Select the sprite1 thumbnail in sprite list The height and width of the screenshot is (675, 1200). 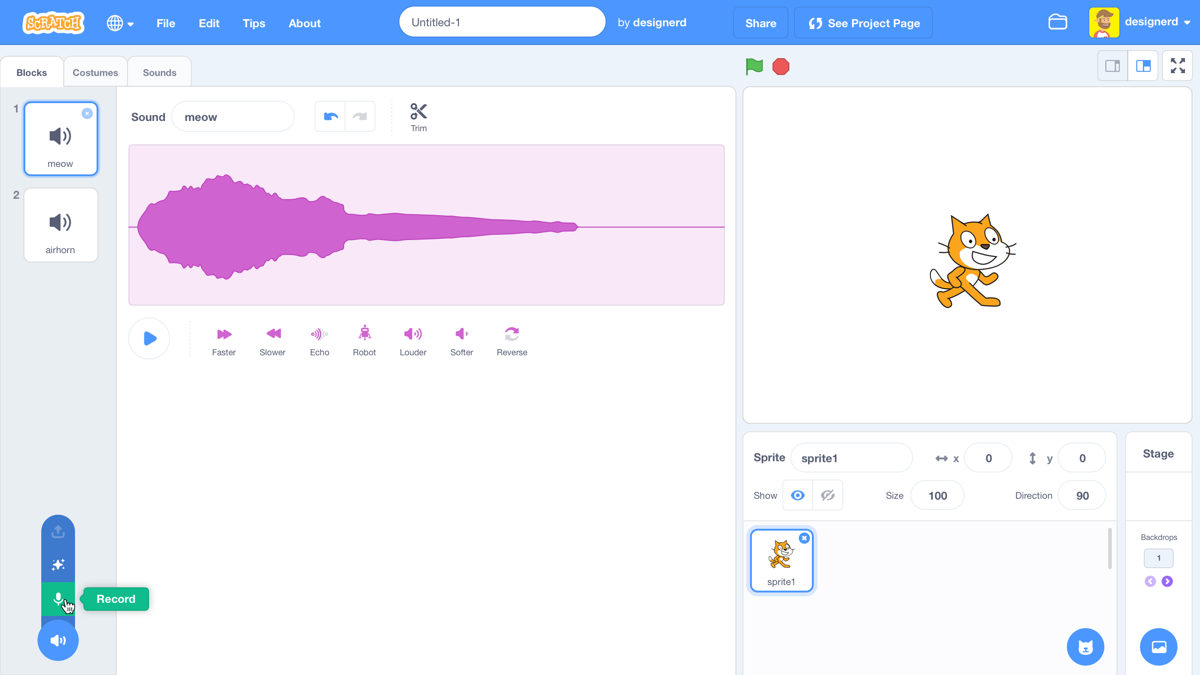pyautogui.click(x=782, y=561)
